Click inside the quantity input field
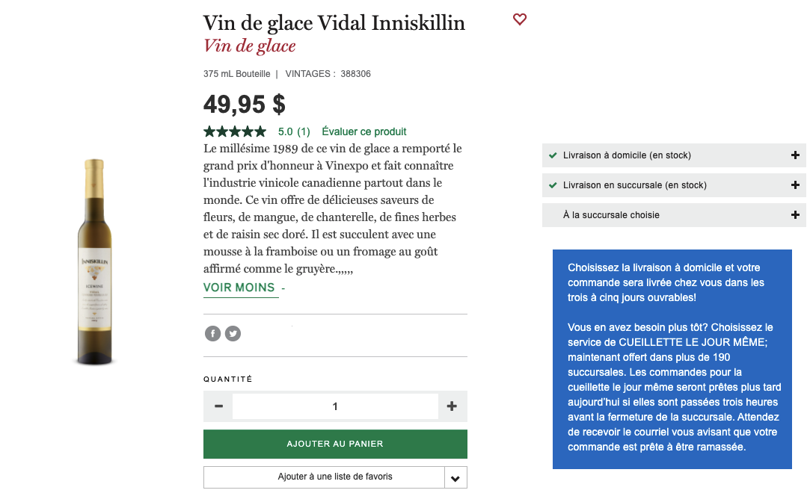The image size is (810, 499). 335,406
